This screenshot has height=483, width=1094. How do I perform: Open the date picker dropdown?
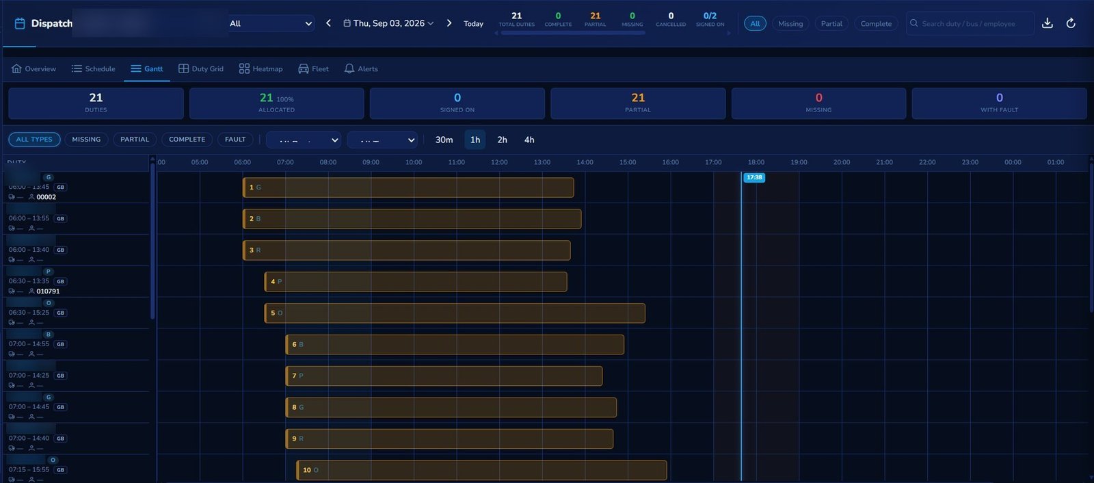click(388, 23)
